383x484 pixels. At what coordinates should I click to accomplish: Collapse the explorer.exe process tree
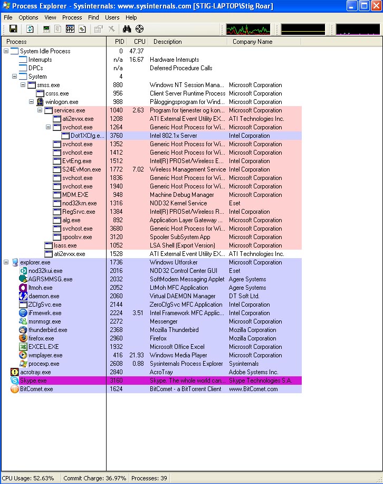tap(6, 262)
